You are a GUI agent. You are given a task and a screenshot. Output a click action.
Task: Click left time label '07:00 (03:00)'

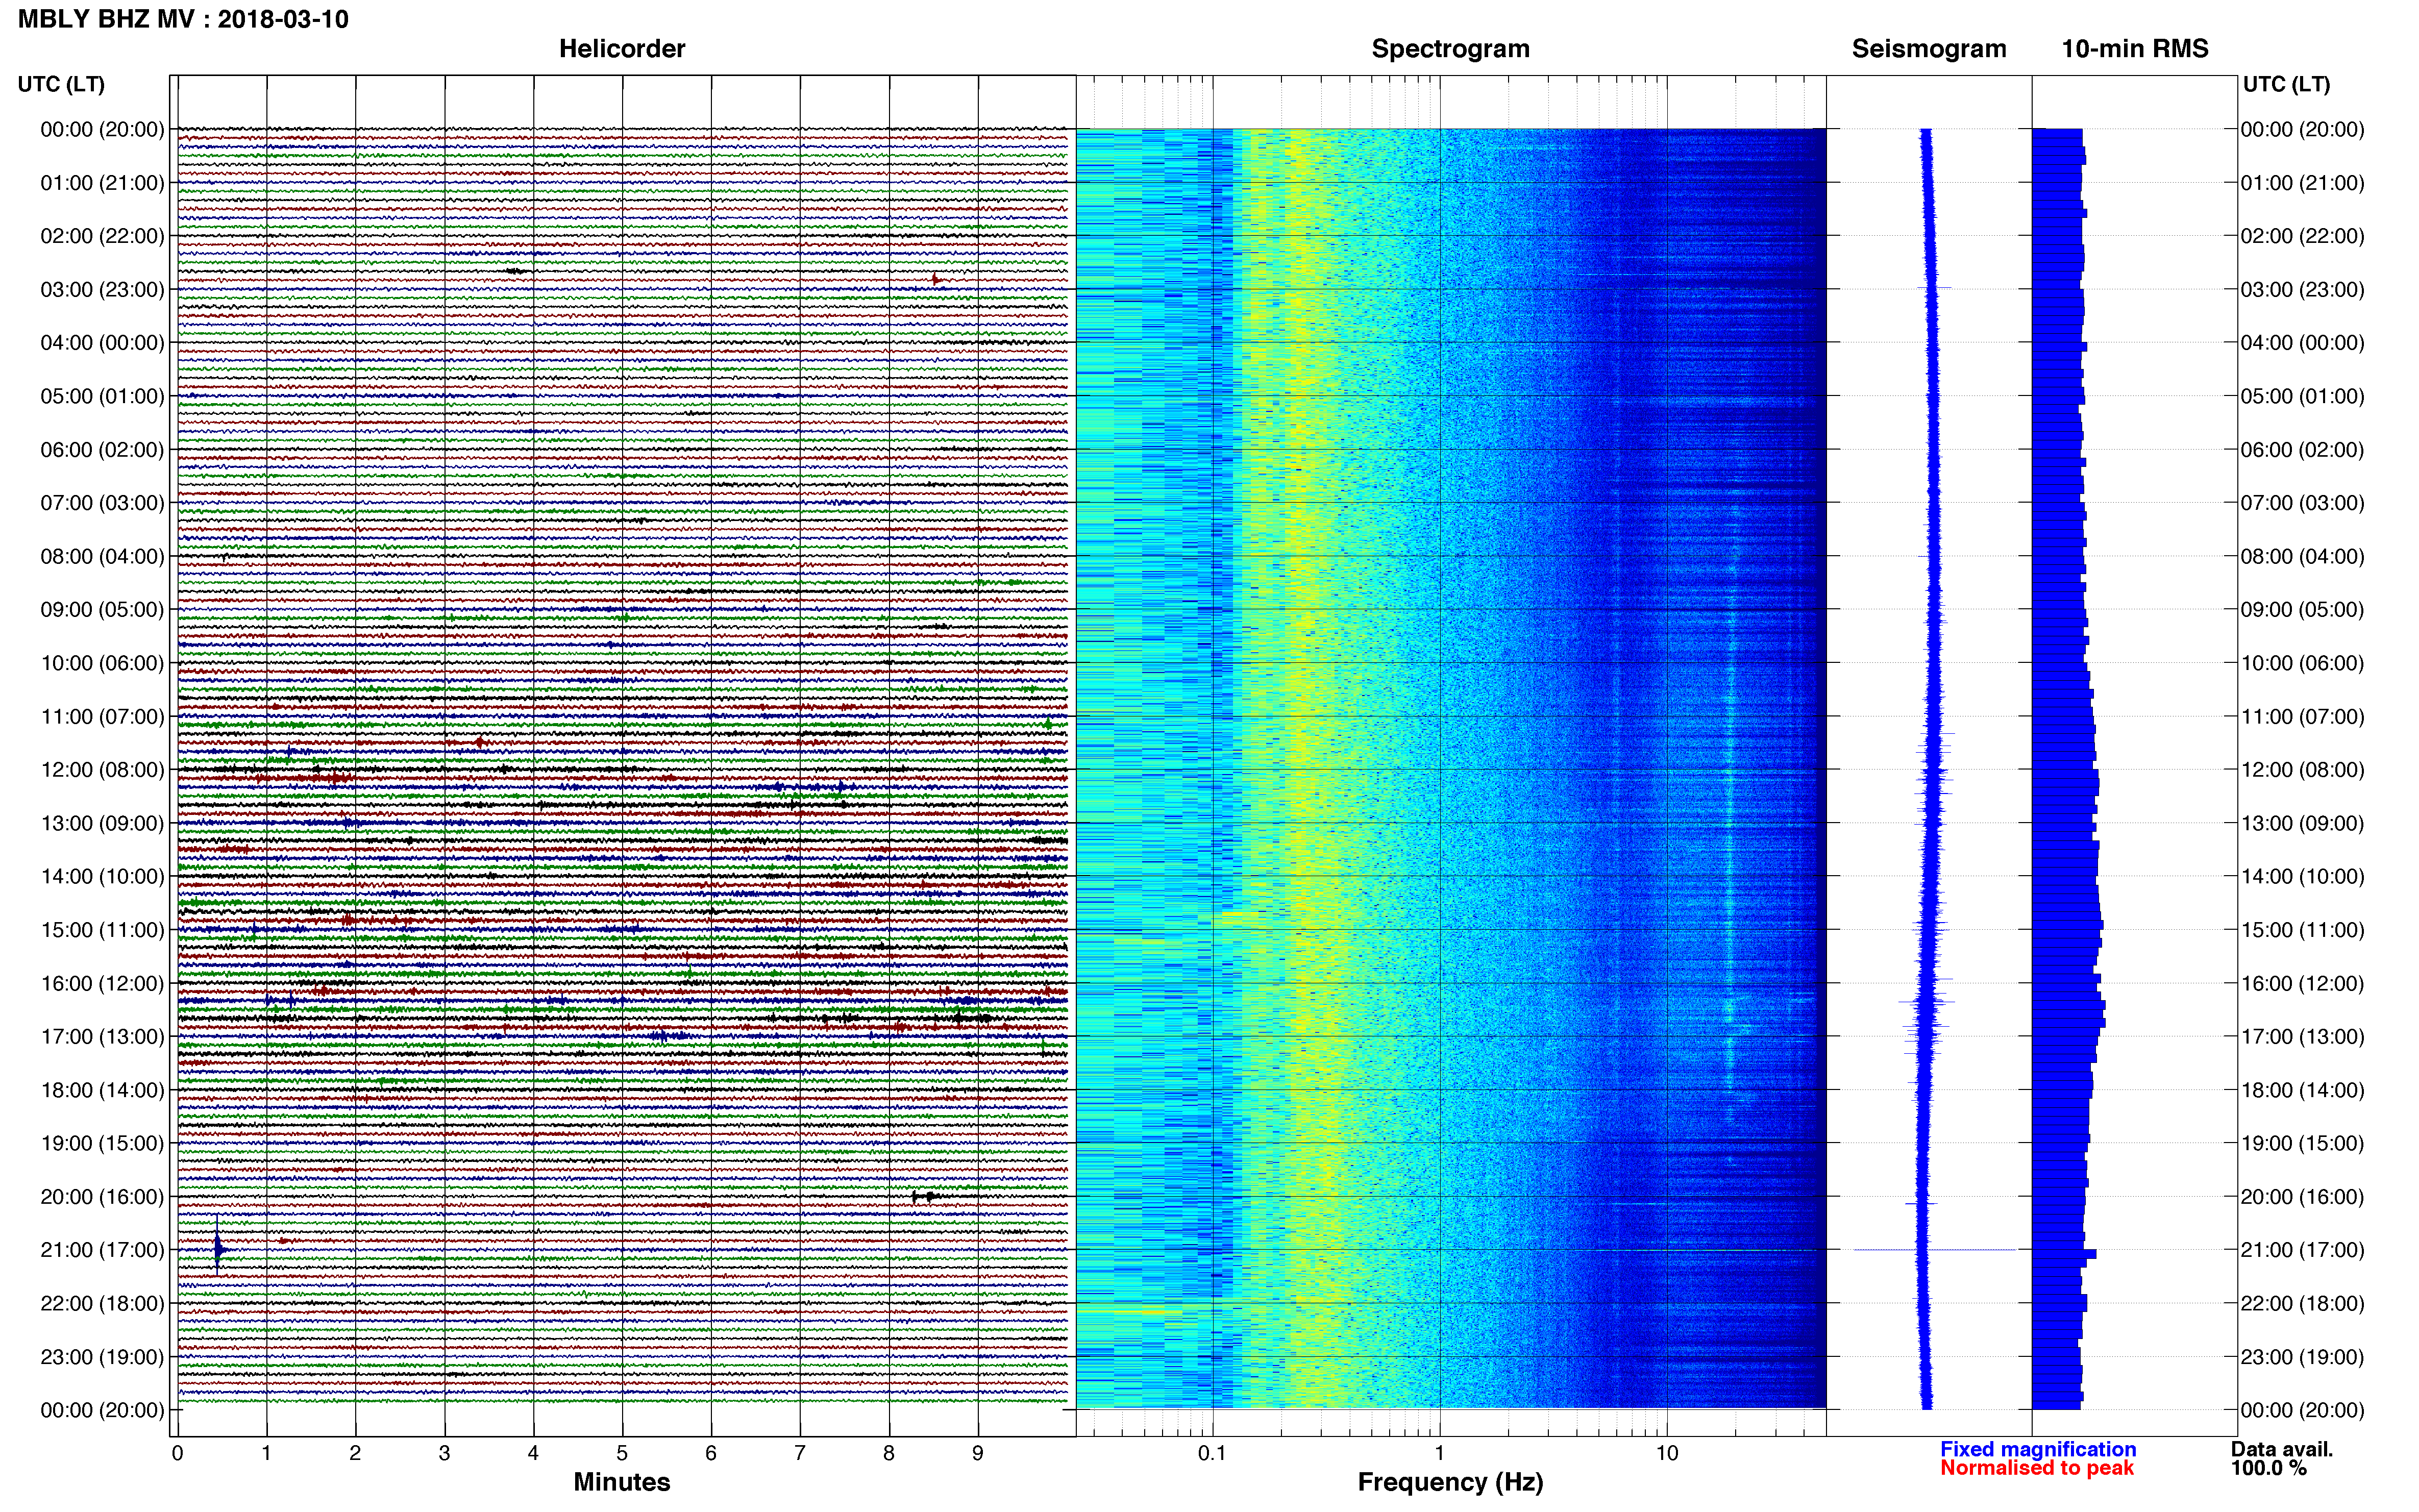(x=102, y=503)
